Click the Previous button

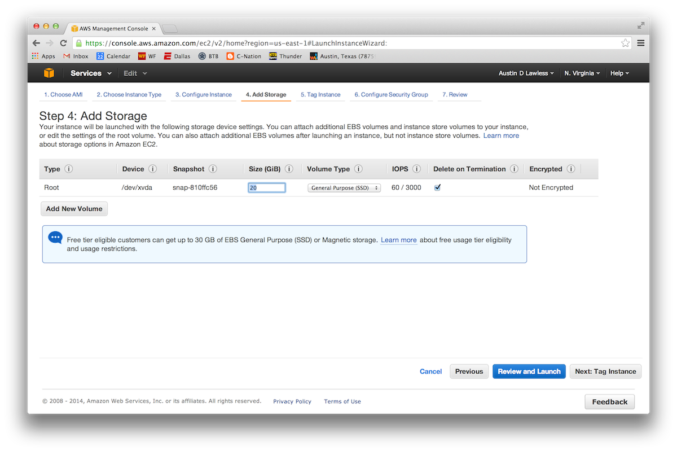pyautogui.click(x=469, y=371)
